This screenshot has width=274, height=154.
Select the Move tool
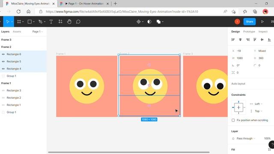coord(8,22)
